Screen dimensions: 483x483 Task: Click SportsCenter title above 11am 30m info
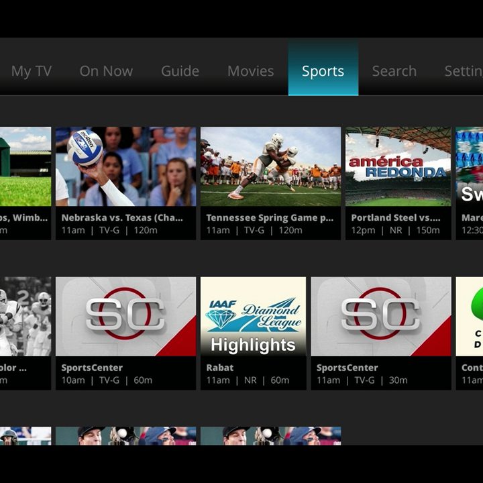click(x=347, y=368)
